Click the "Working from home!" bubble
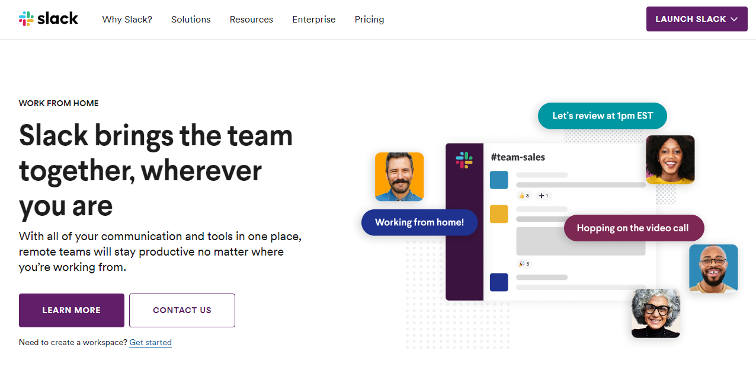Screen dimensions: 756x389 [x=419, y=222]
